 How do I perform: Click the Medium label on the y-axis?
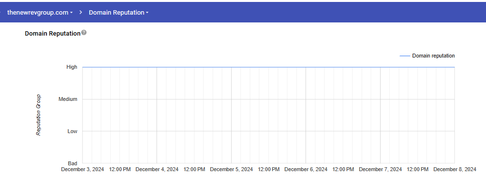(68, 99)
